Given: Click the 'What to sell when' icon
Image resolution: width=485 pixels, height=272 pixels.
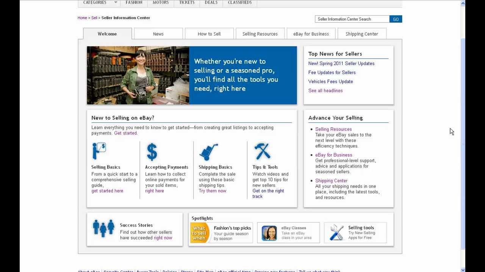Looking at the screenshot, I should click(200, 233).
